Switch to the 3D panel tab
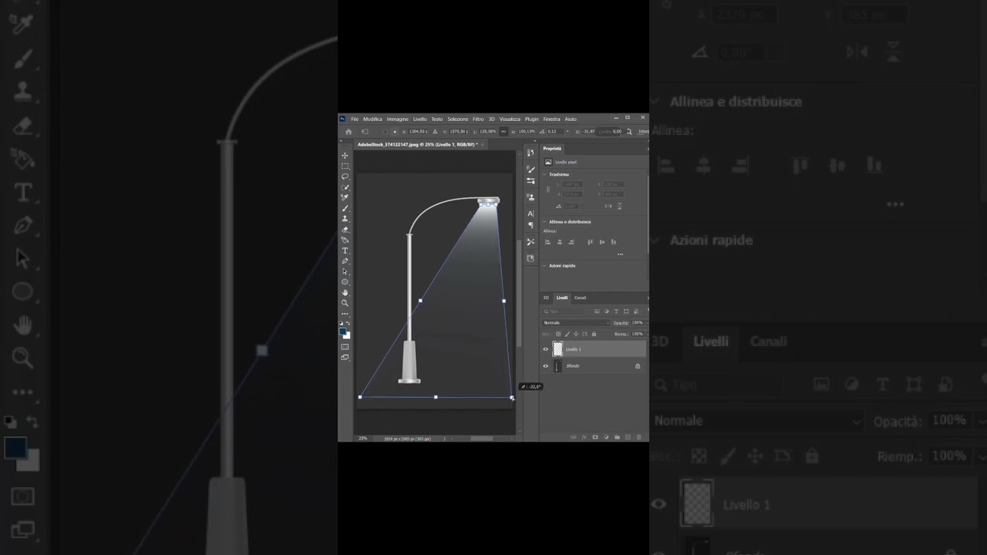987x555 pixels. [x=546, y=298]
